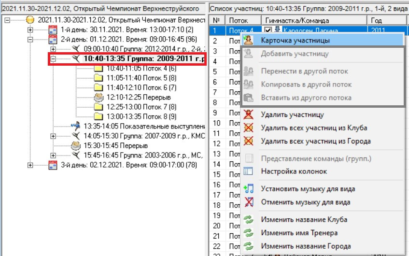Select Изменить имя Тренера menu entry

pos(303,233)
